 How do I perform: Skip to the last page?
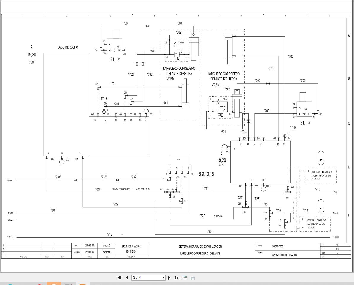pyautogui.click(x=176, y=277)
